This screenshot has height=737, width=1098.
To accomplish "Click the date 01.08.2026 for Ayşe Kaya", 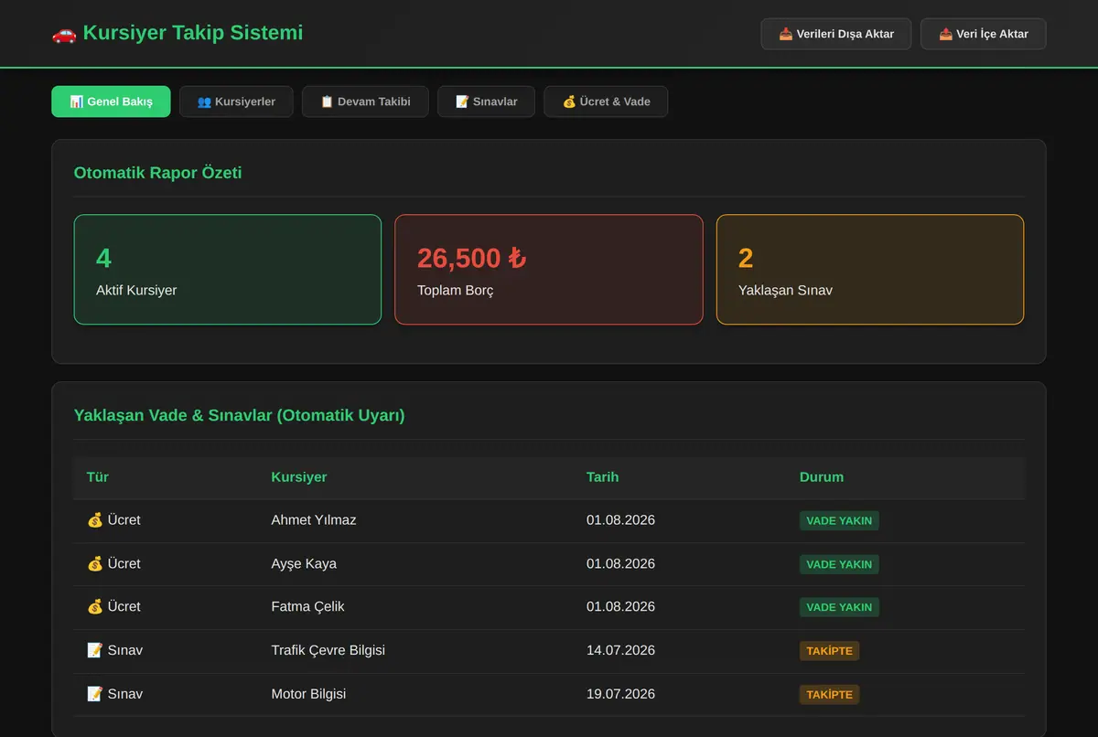I will pyautogui.click(x=620, y=564).
